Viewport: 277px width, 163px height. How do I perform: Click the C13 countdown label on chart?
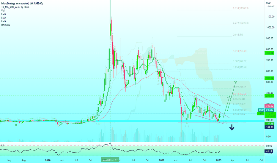coord(98,124)
